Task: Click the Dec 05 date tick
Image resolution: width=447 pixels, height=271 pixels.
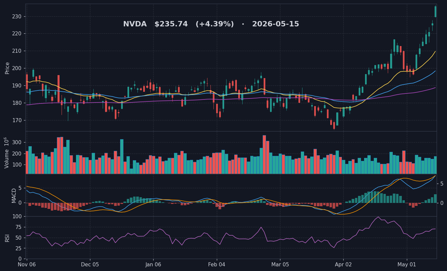Action: click(90, 265)
